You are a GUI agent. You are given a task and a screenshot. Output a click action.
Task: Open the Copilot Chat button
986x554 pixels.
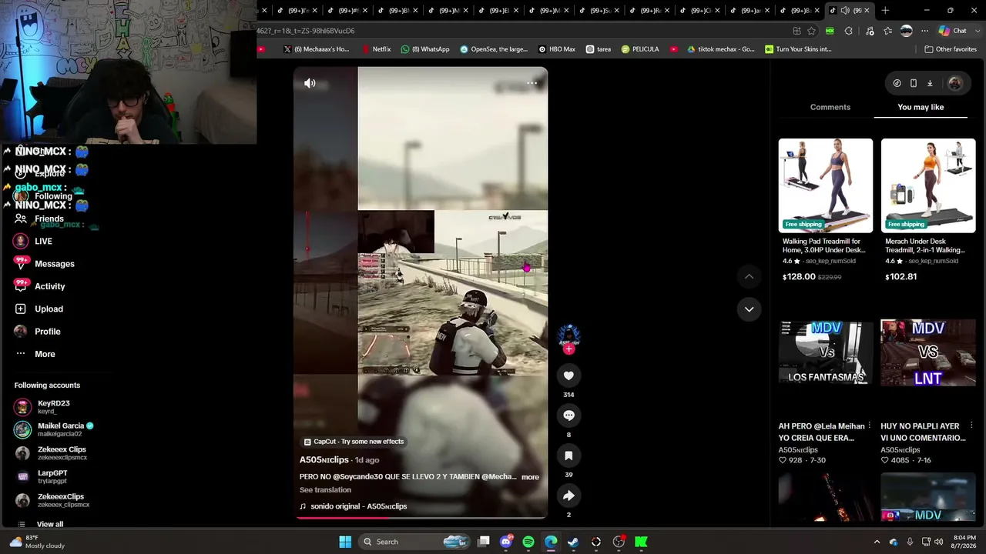click(x=952, y=31)
